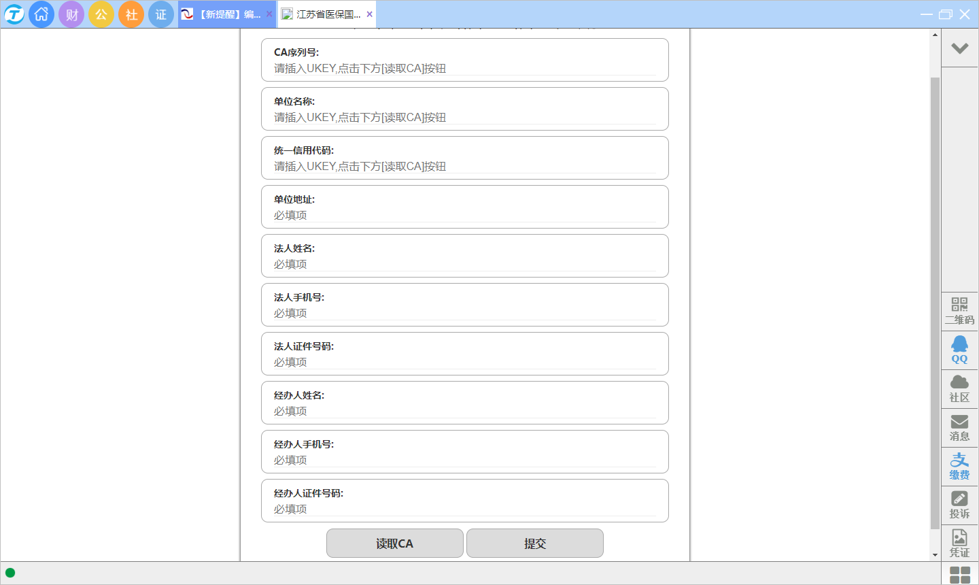The width and height of the screenshot is (979, 585).
Task: Open the 消息 messages envelope icon
Action: pos(959,427)
